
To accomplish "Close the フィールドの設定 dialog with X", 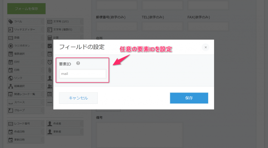I will pos(206,47).
